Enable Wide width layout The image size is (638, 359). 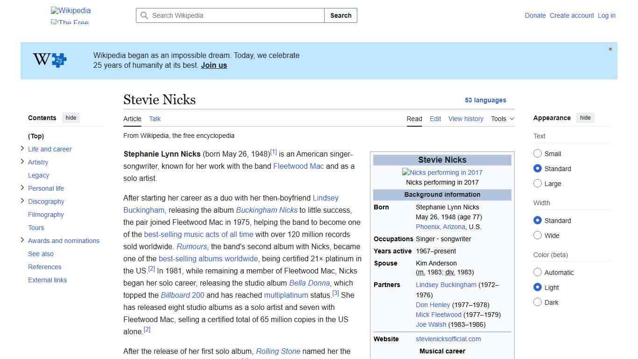pos(538,235)
